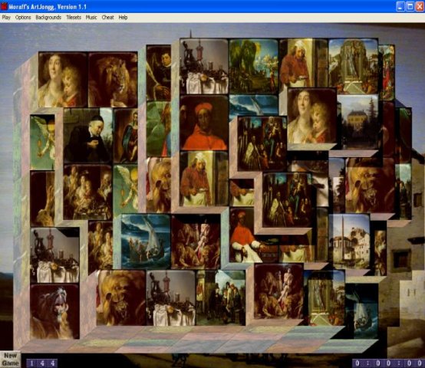
Task: Select the lion head tile beside mother and child
Action: 113,80
